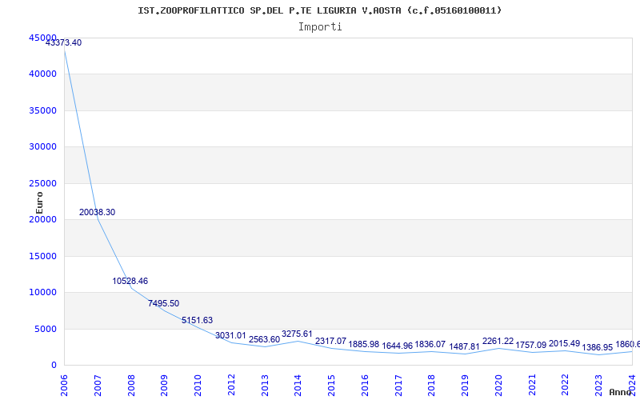Viewport: 640px width, 400px height.
Task: Click the 10000 y-axis tick label
Action: tap(42, 293)
